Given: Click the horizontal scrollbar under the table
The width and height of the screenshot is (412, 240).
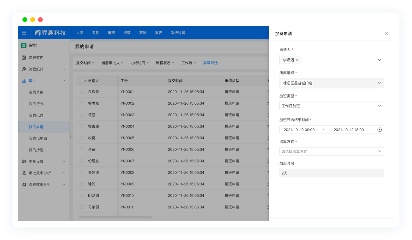Looking at the screenshot, I should pyautogui.click(x=116, y=217).
